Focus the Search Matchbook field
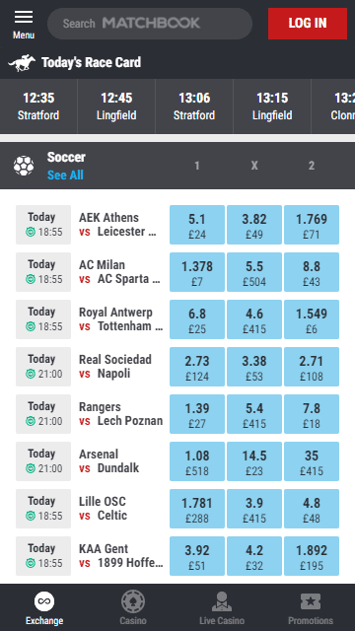The height and width of the screenshot is (631, 355). [150, 24]
